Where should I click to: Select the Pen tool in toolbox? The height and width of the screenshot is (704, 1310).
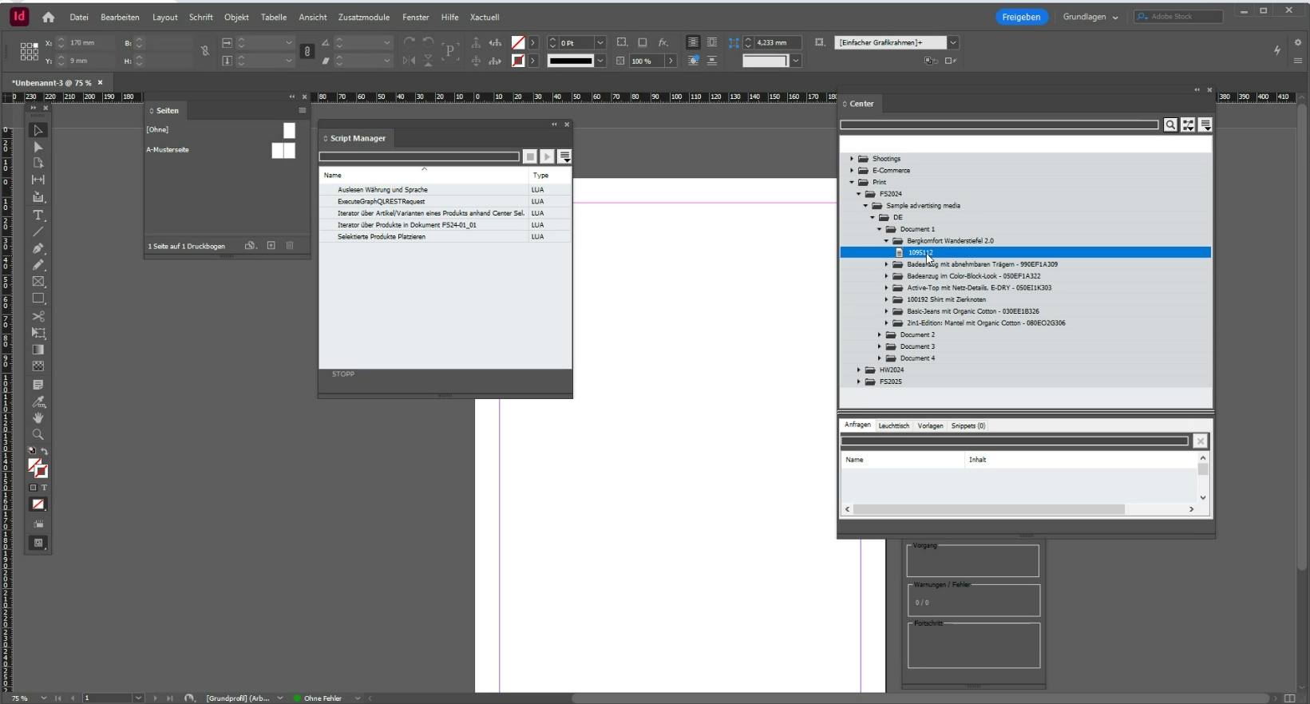38,248
